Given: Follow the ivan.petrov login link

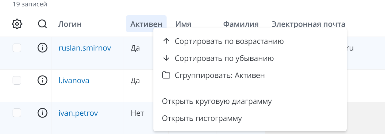Looking at the screenshot, I should pos(78,113).
